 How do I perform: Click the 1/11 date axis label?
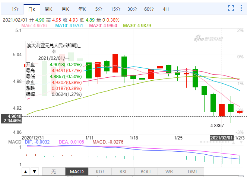coord(89,138)
